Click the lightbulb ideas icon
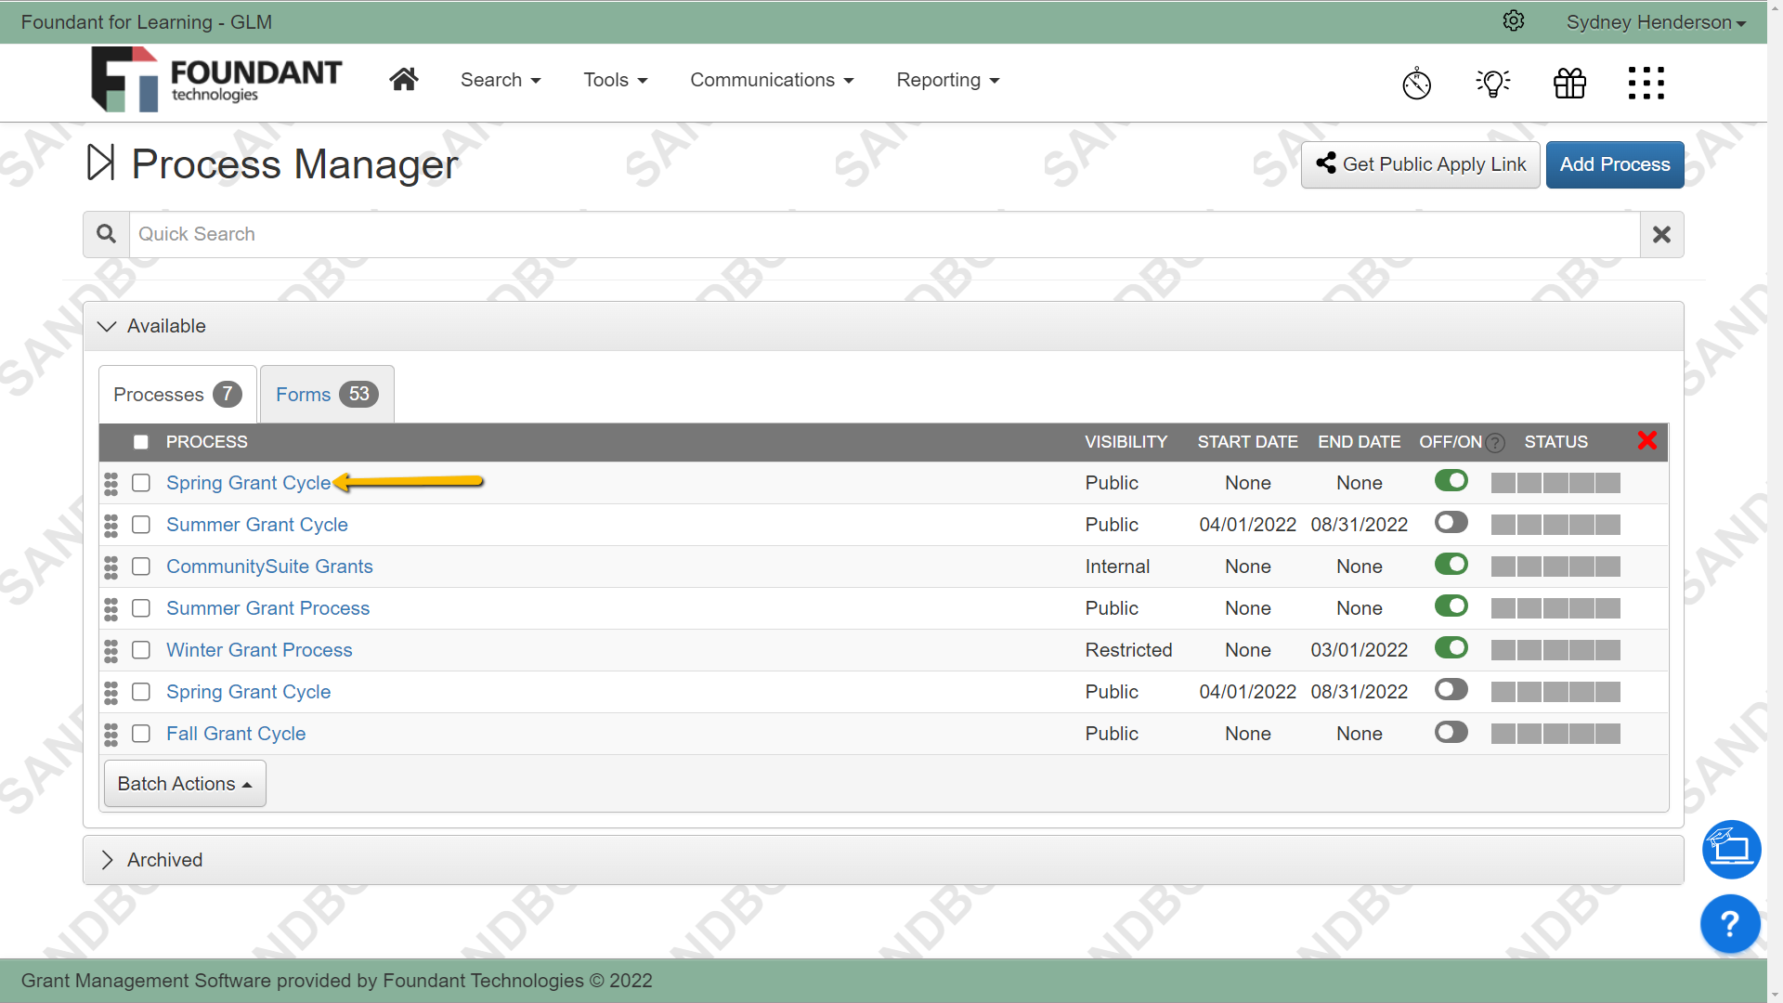 click(x=1492, y=84)
